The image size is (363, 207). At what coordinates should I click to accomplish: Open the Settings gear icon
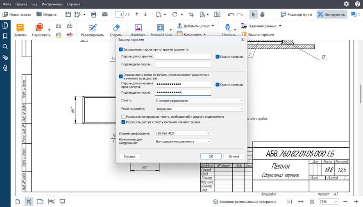click(x=346, y=4)
